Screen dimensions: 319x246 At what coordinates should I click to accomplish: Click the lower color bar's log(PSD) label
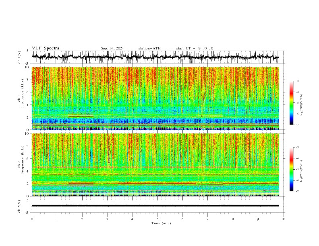[301, 171]
